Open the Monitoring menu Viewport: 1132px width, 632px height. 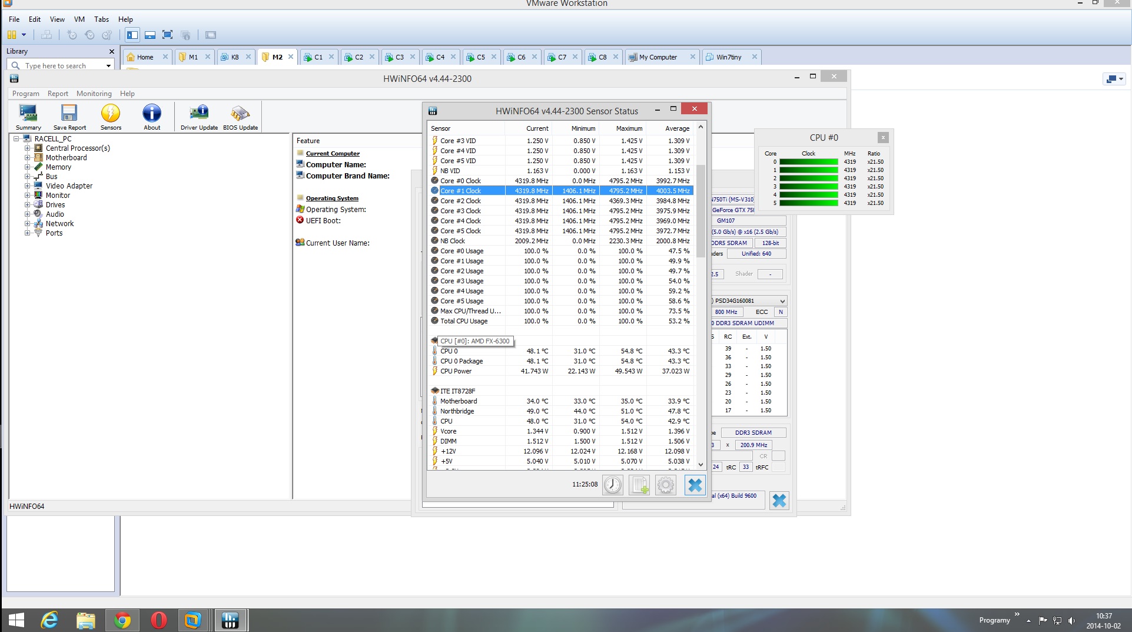tap(94, 94)
